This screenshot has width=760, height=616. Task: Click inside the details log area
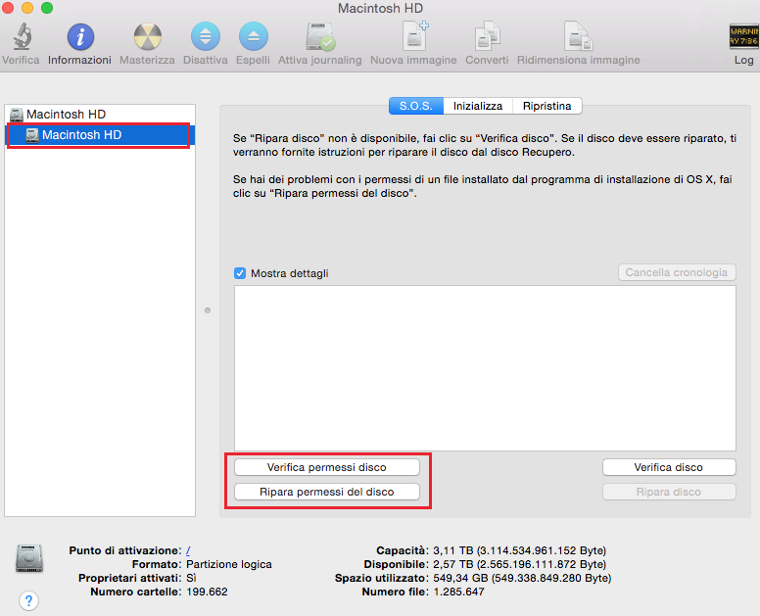(x=485, y=368)
